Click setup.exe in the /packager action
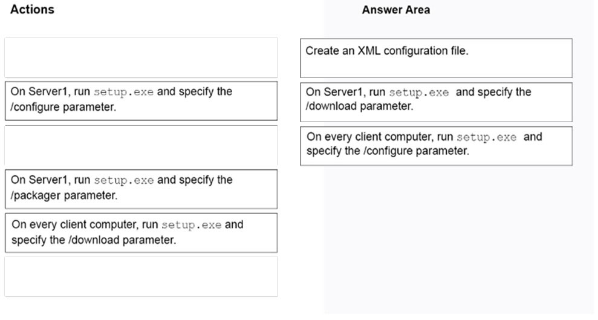The width and height of the screenshot is (598, 320). pos(124,180)
